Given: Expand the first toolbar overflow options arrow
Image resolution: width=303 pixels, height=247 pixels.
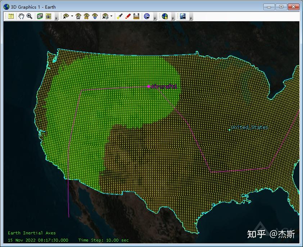Looking at the screenshot, I should [x=56, y=18].
